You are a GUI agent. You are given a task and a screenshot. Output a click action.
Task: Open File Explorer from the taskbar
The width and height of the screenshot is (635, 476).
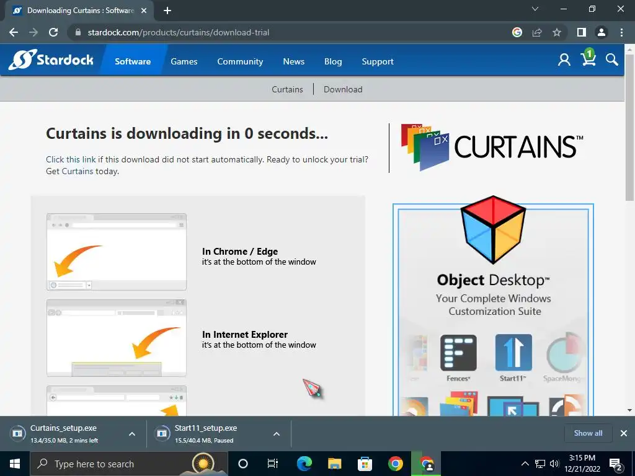point(334,464)
